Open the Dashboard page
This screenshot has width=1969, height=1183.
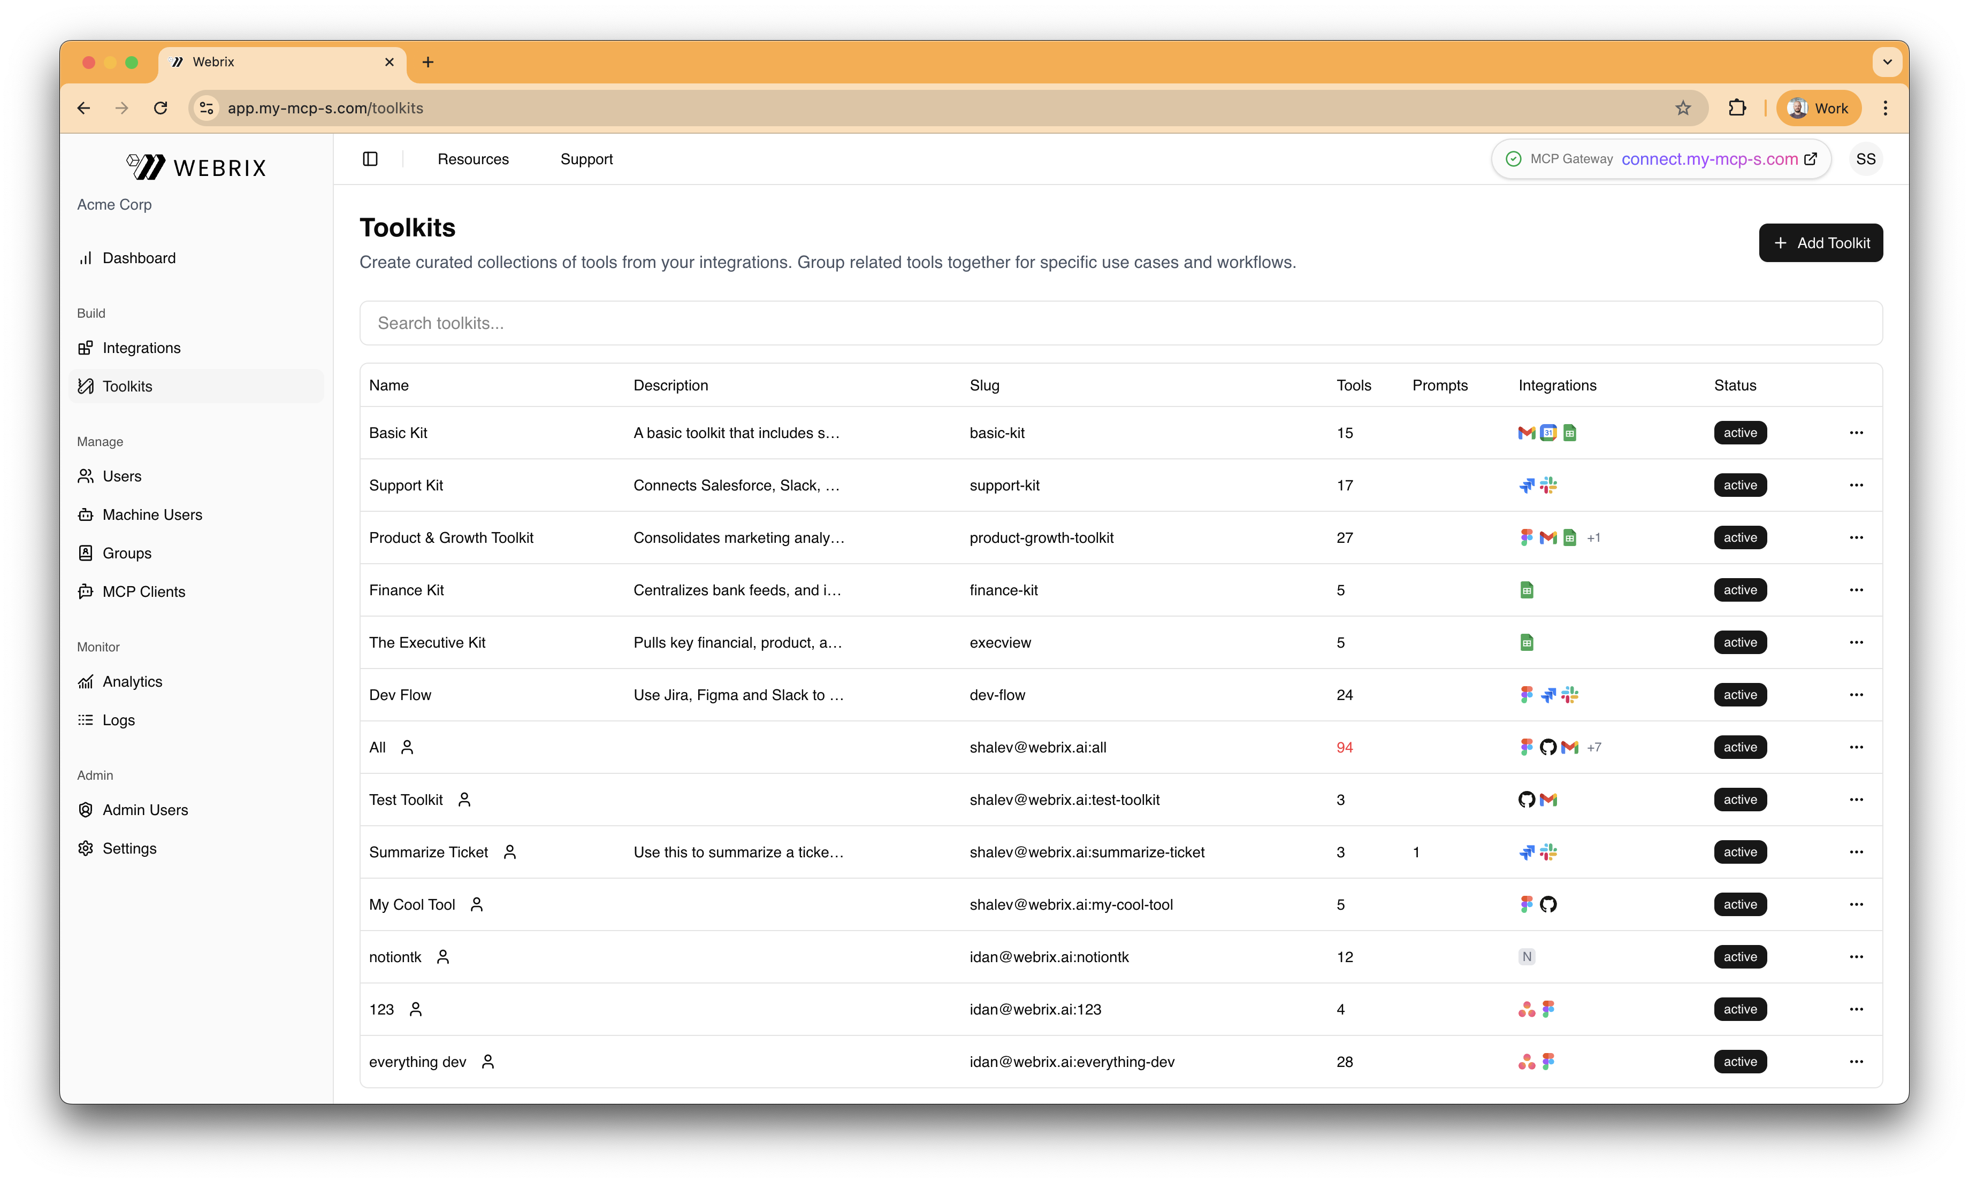pos(139,257)
